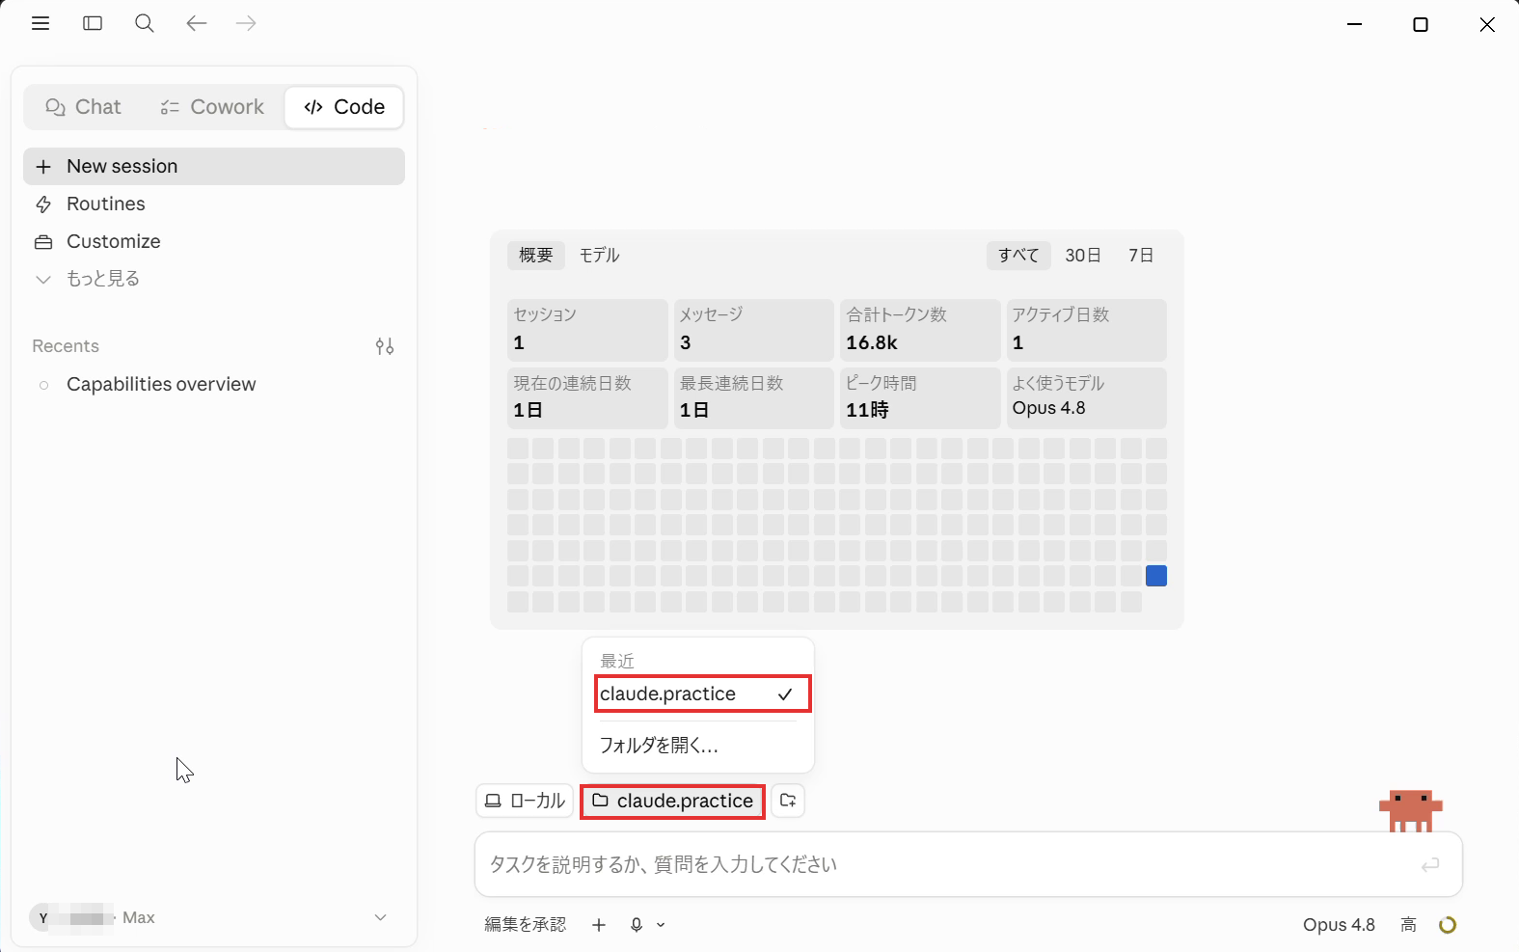Open the claude.practice folder selector

click(672, 801)
